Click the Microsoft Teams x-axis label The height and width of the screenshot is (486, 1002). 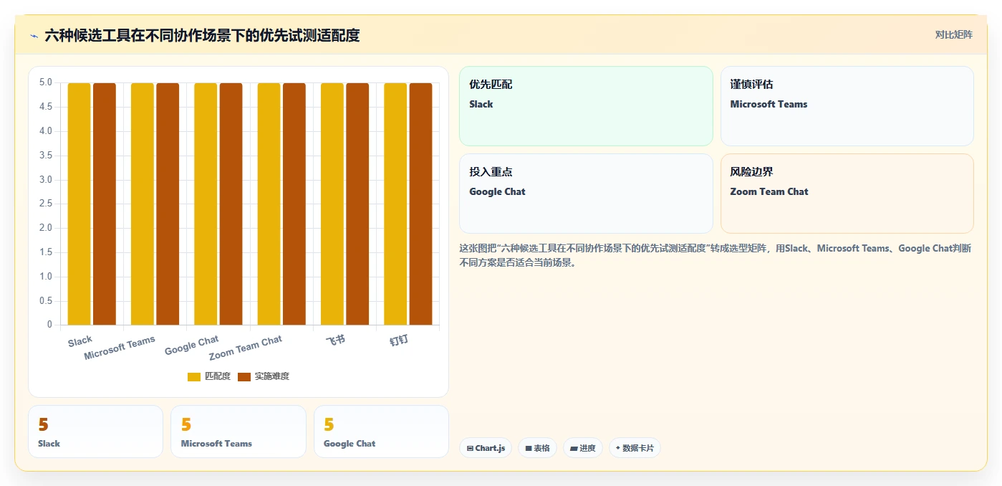coord(120,348)
